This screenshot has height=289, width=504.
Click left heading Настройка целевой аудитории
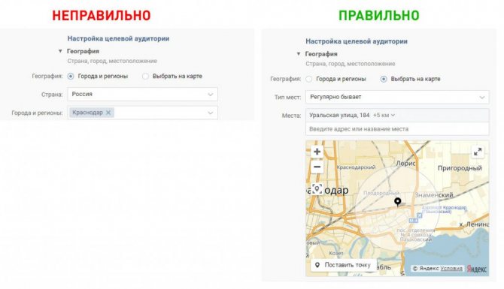[118, 38]
